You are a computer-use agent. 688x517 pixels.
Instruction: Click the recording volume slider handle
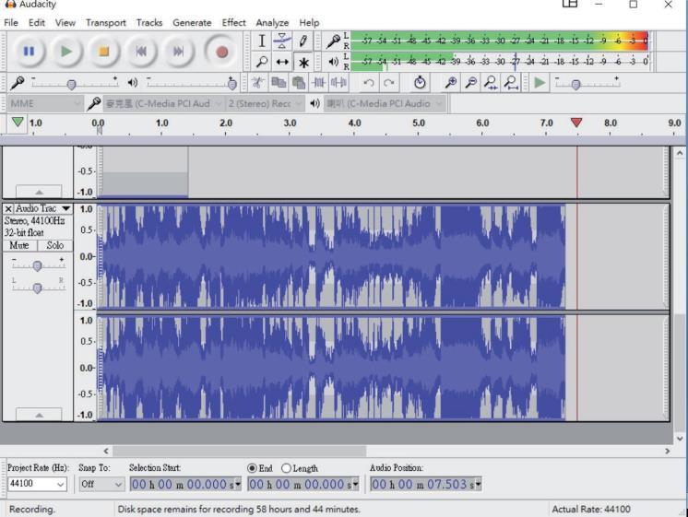tap(71, 84)
